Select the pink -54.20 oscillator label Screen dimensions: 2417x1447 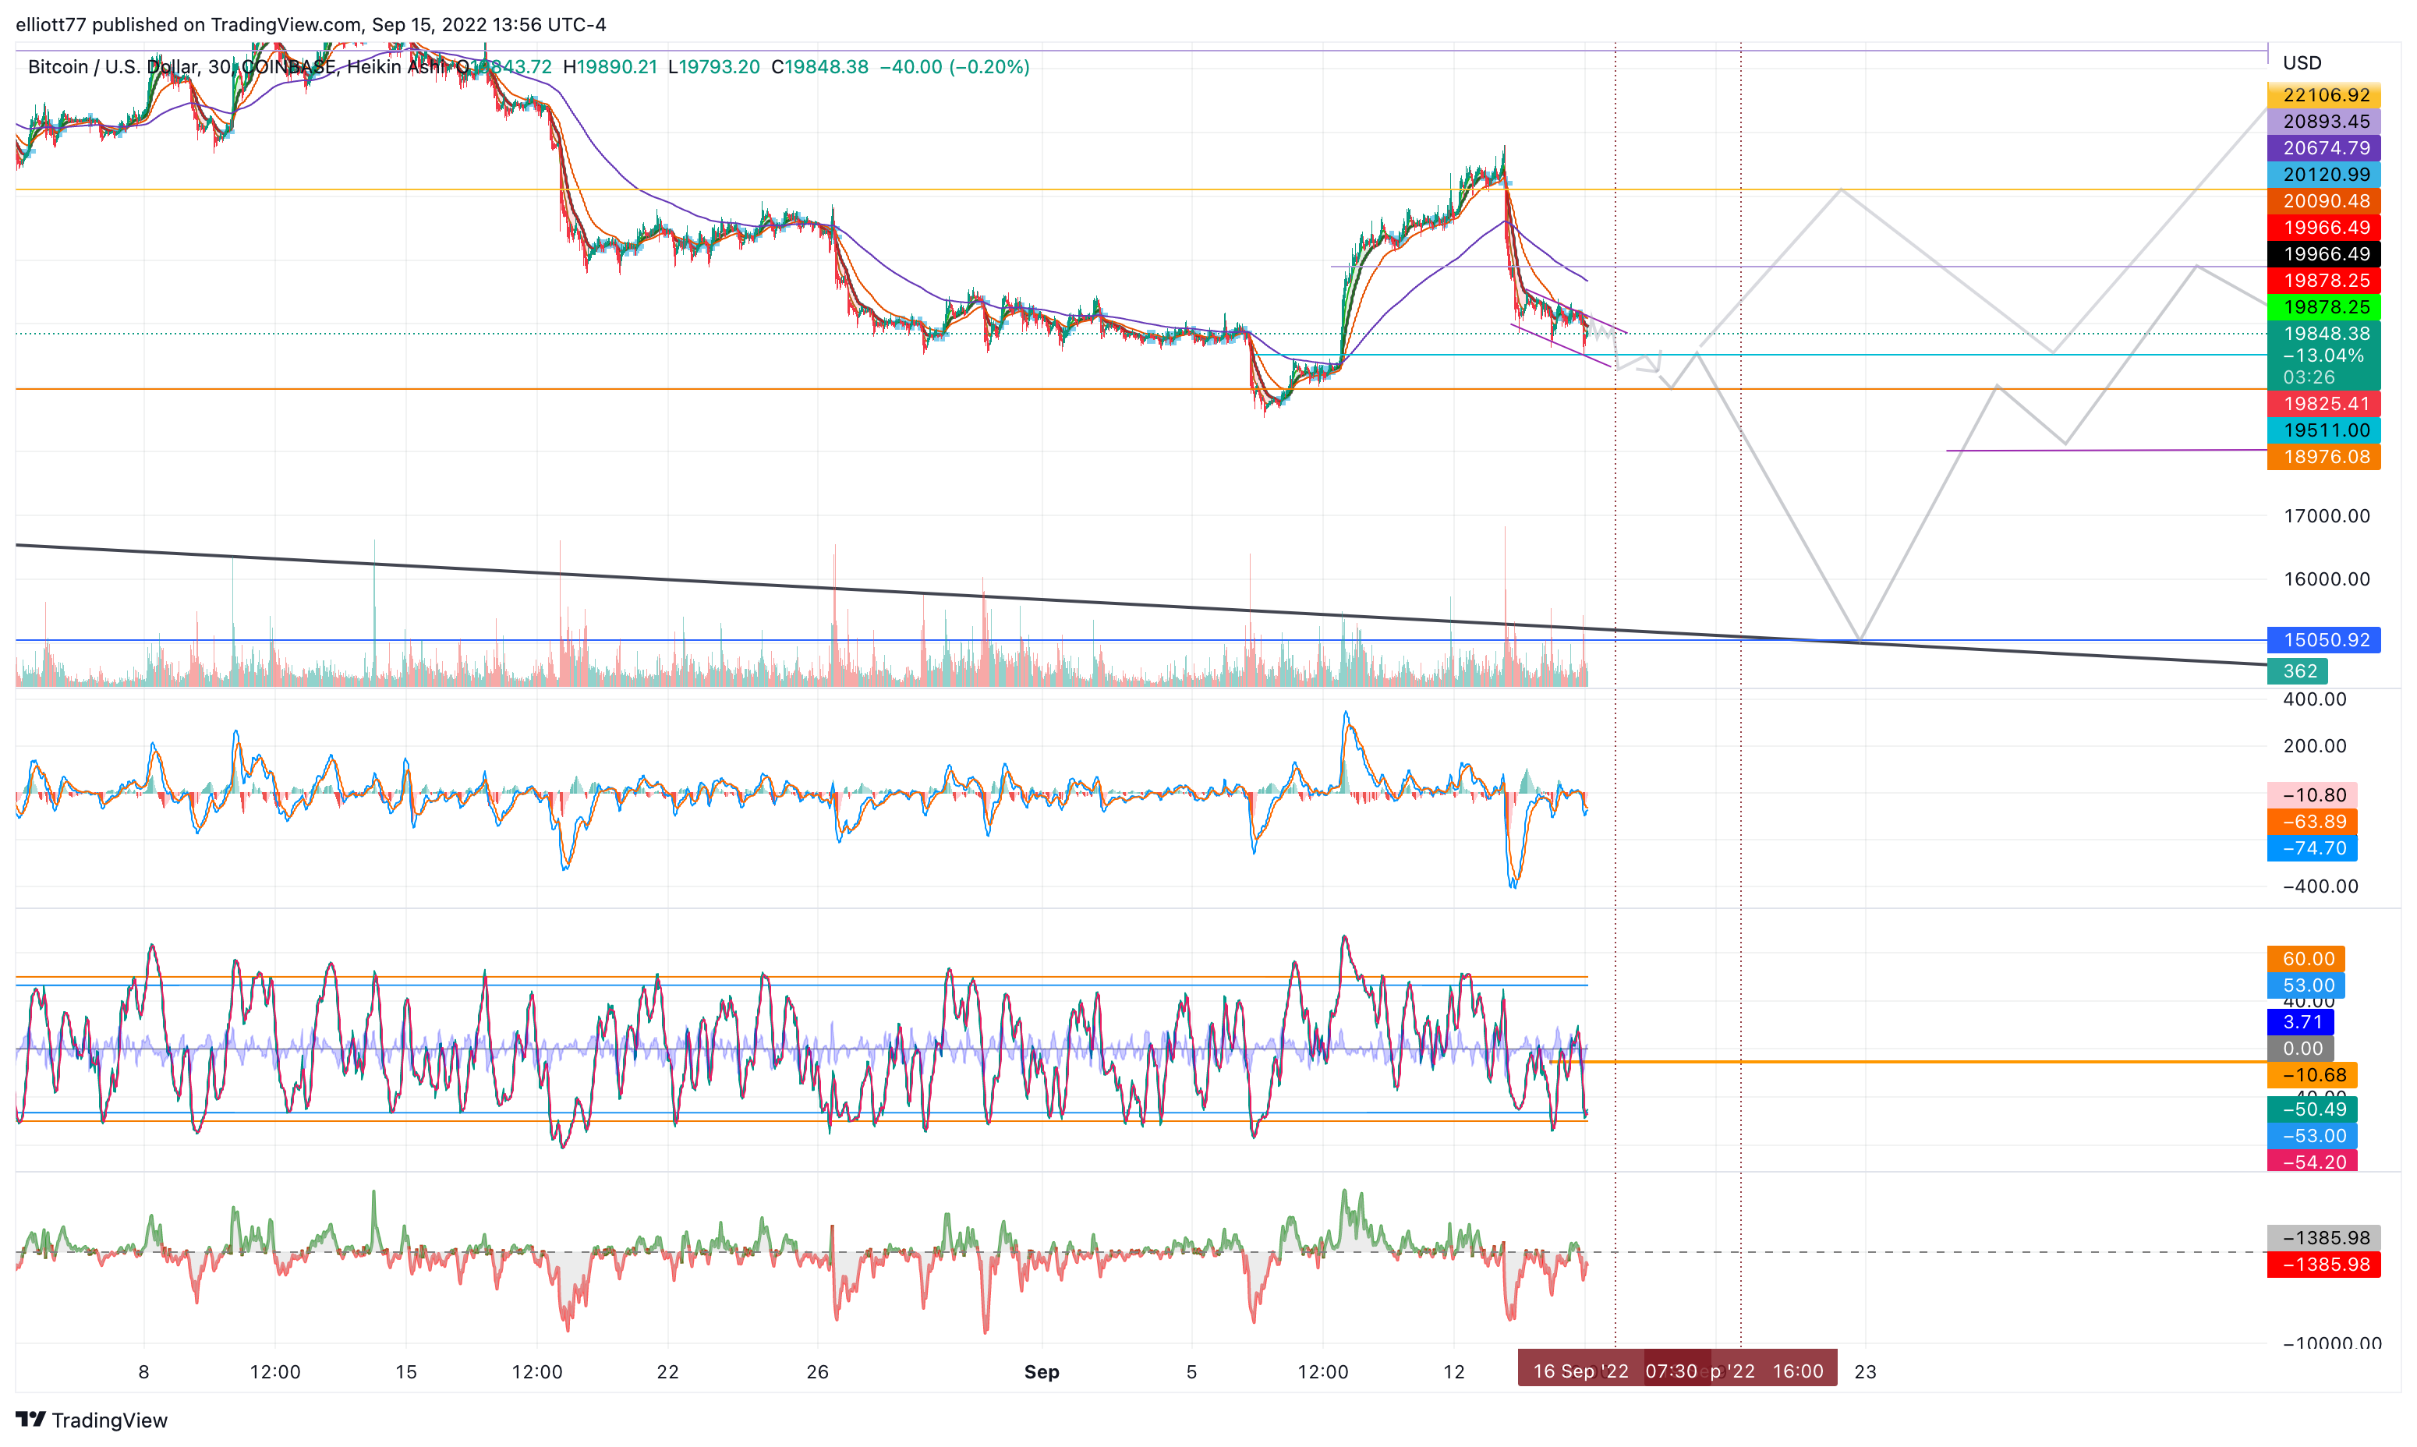point(2313,1162)
